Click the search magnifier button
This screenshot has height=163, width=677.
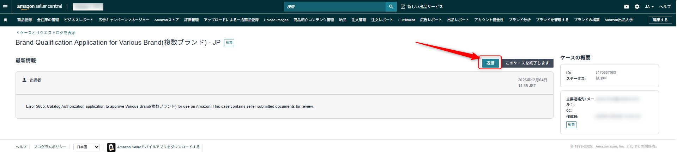coord(391,7)
